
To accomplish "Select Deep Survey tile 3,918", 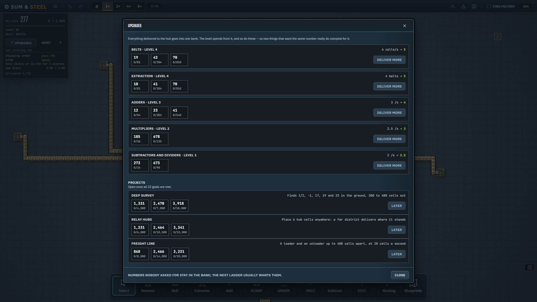I will tap(180, 206).
